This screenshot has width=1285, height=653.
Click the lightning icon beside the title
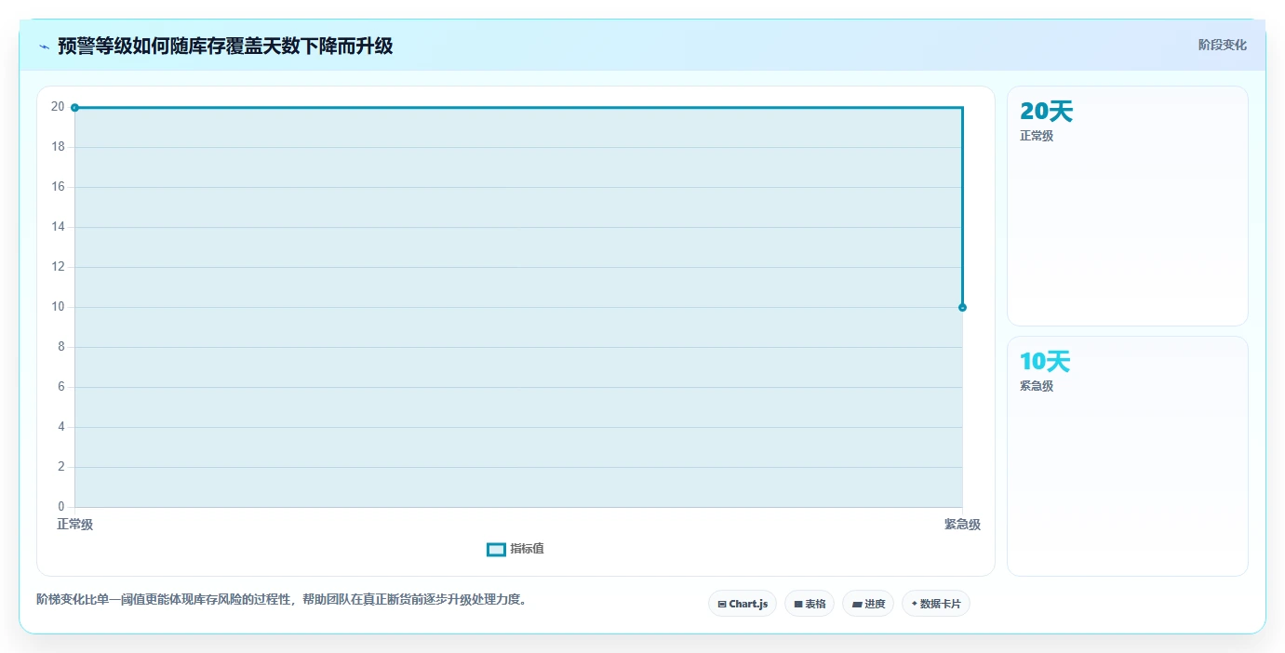(44, 47)
